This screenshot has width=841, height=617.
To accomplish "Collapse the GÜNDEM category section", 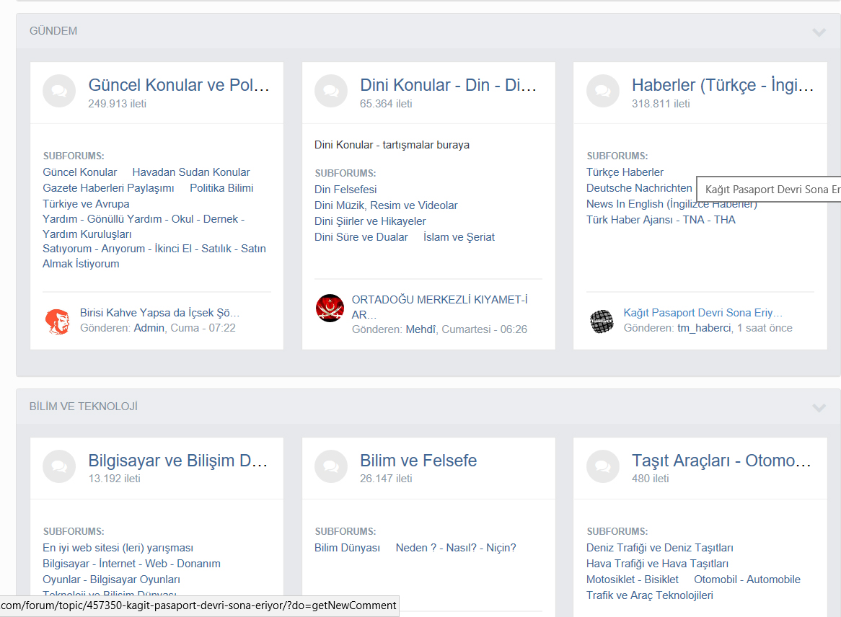I will [x=819, y=32].
